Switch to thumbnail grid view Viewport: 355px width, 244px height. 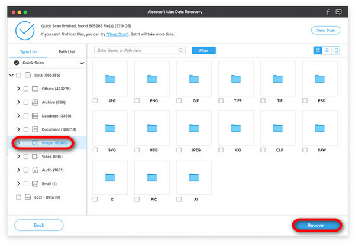coord(318,50)
